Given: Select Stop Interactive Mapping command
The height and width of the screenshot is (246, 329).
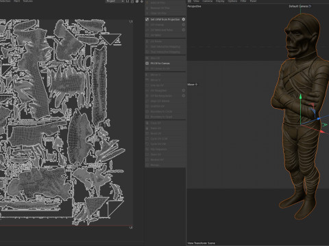Looking at the screenshot, I should (x=165, y=52).
